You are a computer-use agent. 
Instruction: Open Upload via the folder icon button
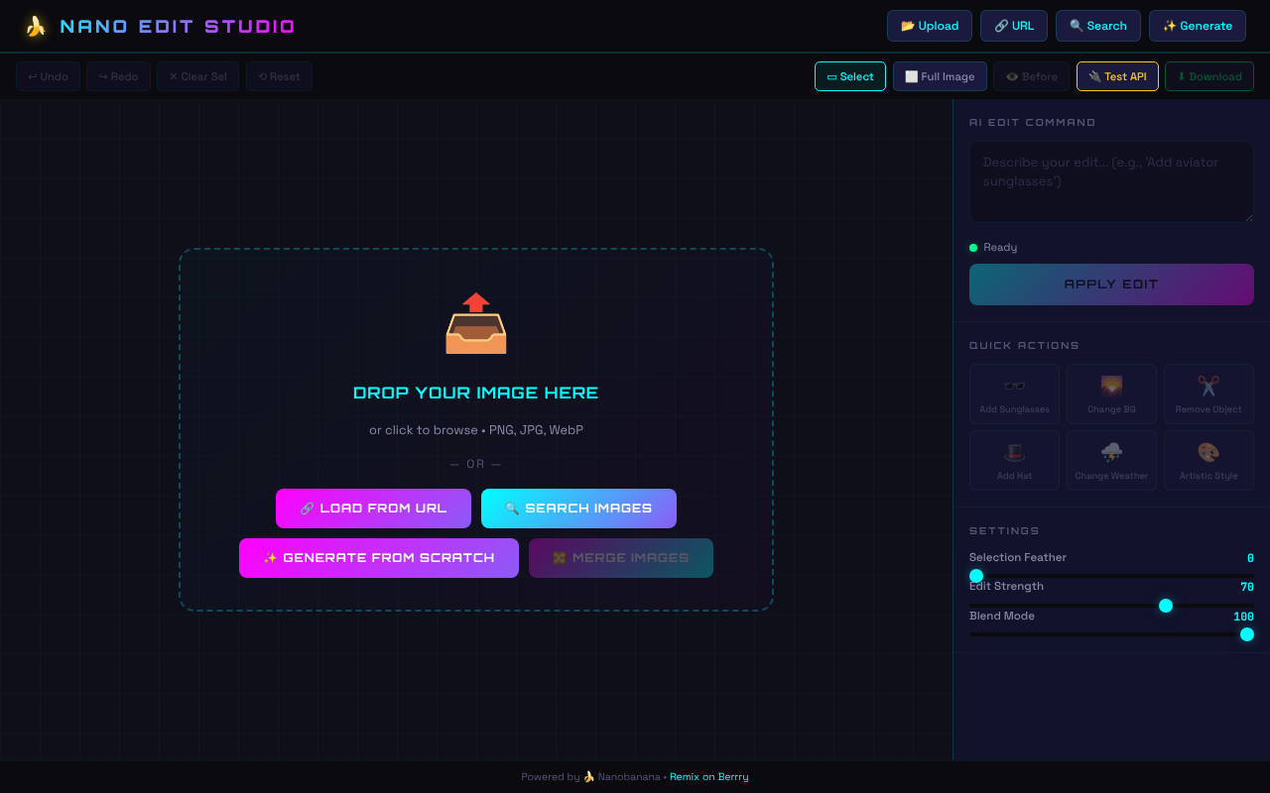[x=929, y=26]
